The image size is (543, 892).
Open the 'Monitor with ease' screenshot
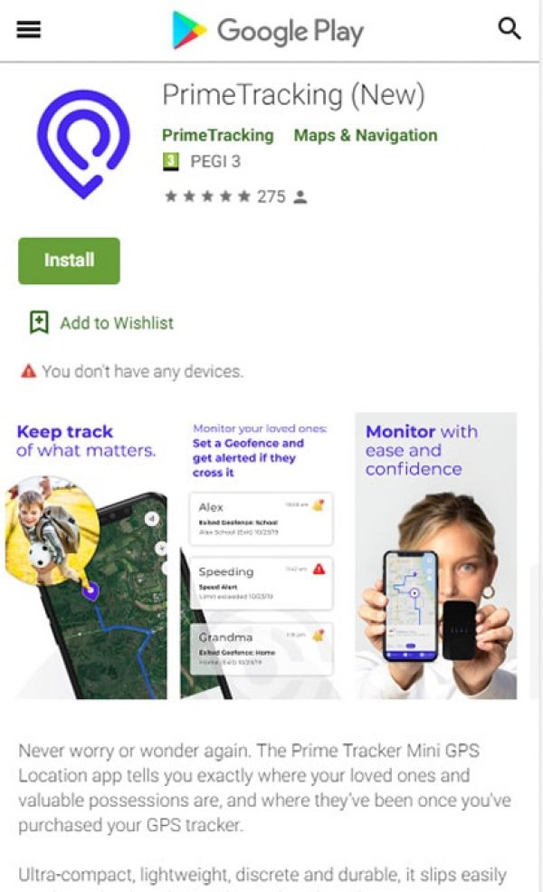coord(436,556)
